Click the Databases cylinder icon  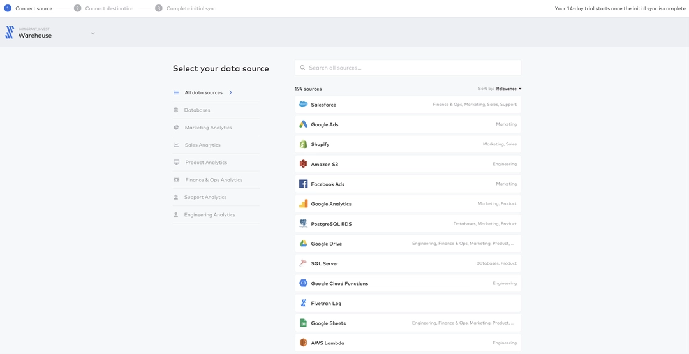(176, 110)
